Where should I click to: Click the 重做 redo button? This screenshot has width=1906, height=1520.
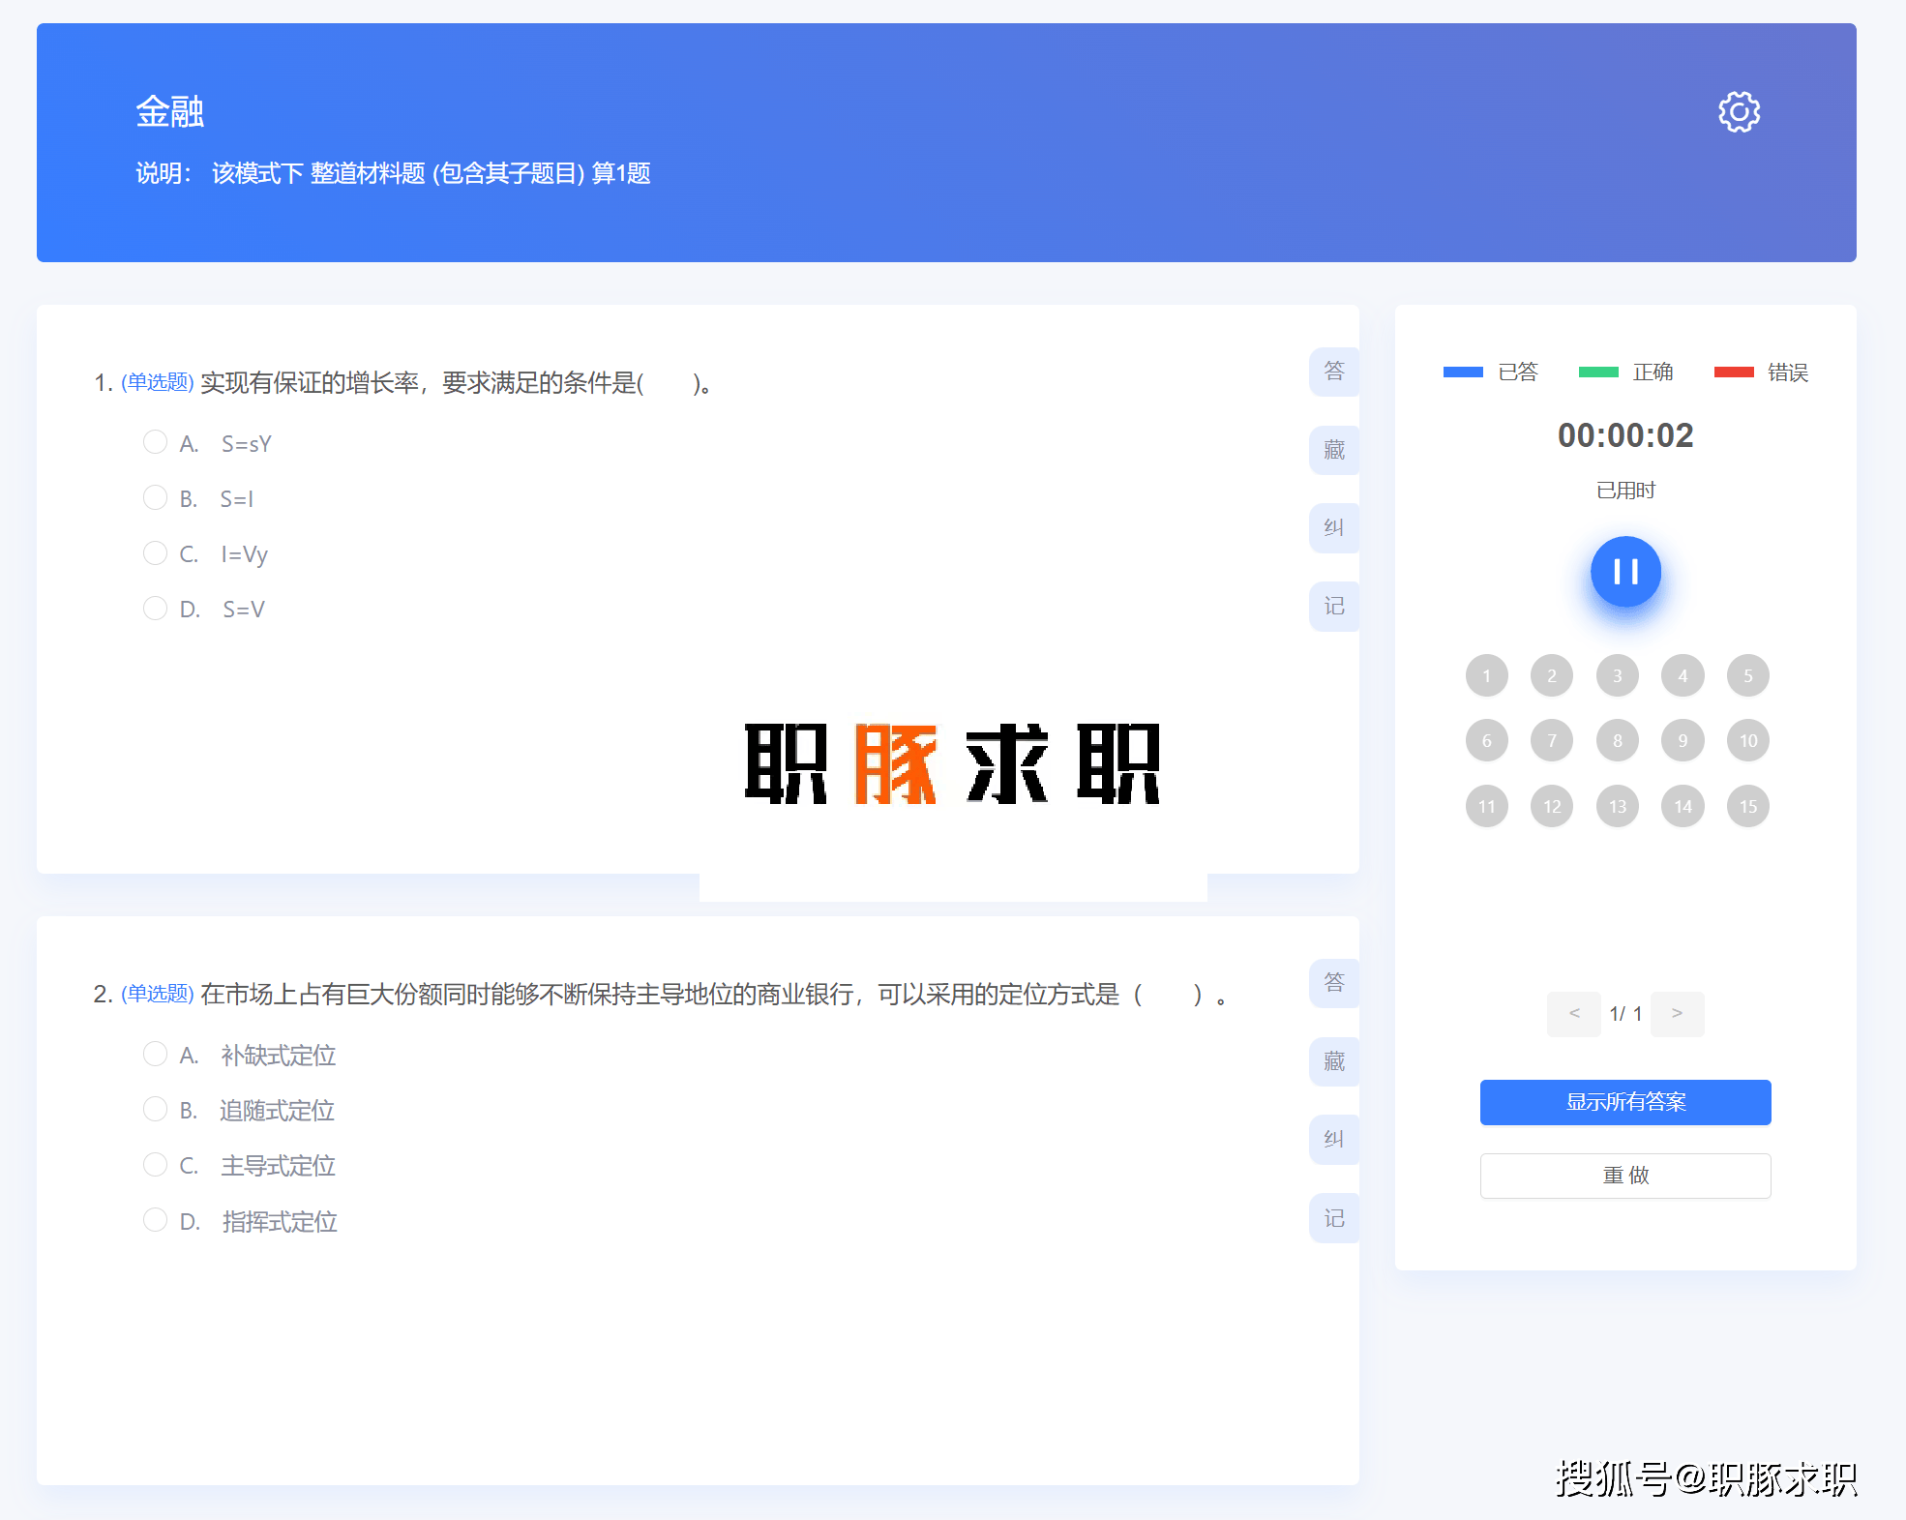[x=1625, y=1176]
